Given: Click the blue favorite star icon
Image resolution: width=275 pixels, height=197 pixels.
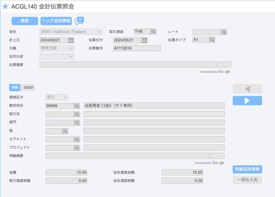Looking at the screenshot, I should (x=5, y=7).
